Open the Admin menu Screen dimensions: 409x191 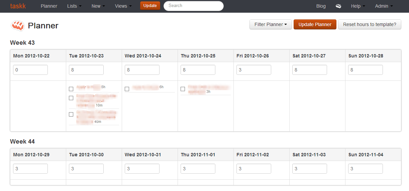pos(384,6)
